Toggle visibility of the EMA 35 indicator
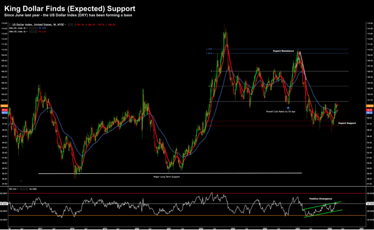The width and height of the screenshot is (374, 230). pos(30,28)
